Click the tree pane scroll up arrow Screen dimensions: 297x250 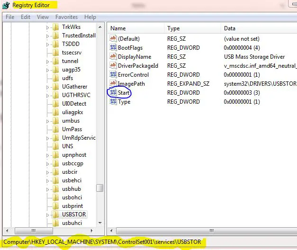pyautogui.click(x=100, y=27)
